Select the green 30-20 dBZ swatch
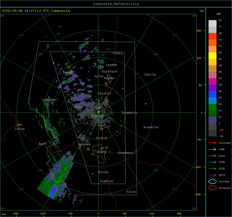Viewport: 232px width, 217px height. 212,107
